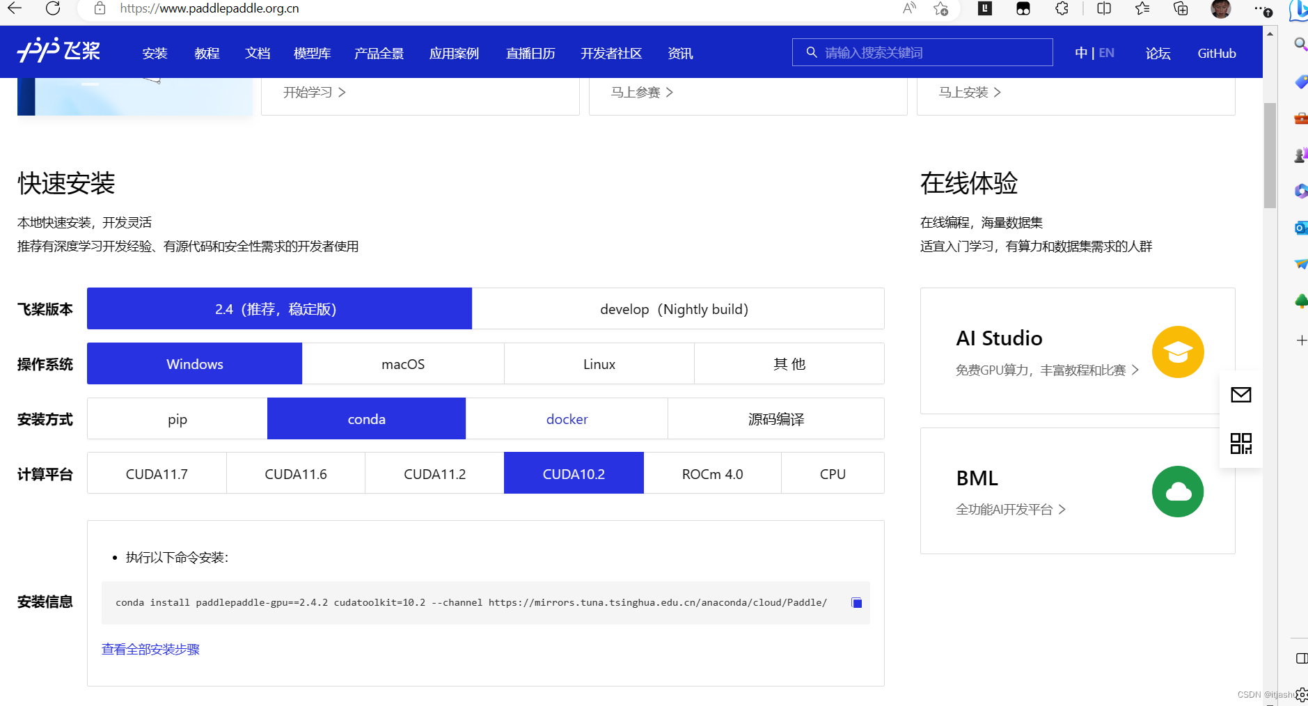
Task: Select CPU compute platform
Action: pos(833,473)
